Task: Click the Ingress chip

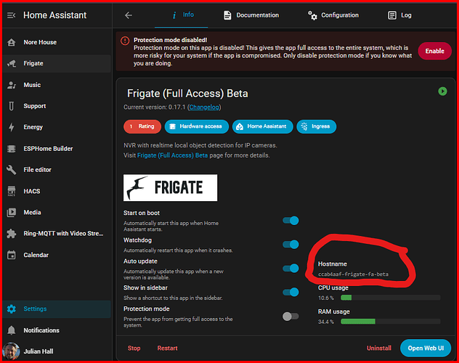Action: click(x=316, y=126)
